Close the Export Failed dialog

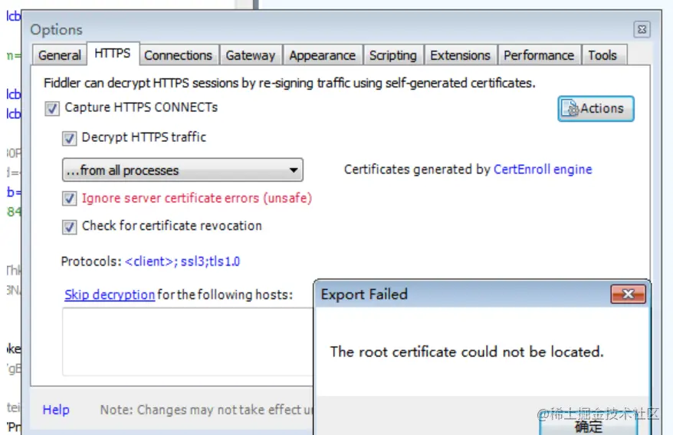628,294
